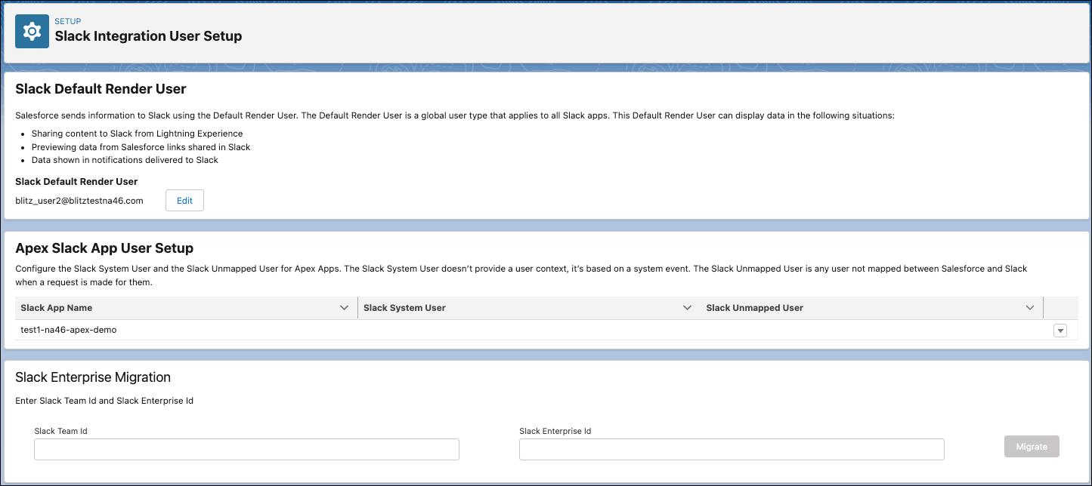Focus the Slack Team Id input field
Viewport: 1092px width, 486px height.
pyautogui.click(x=246, y=449)
